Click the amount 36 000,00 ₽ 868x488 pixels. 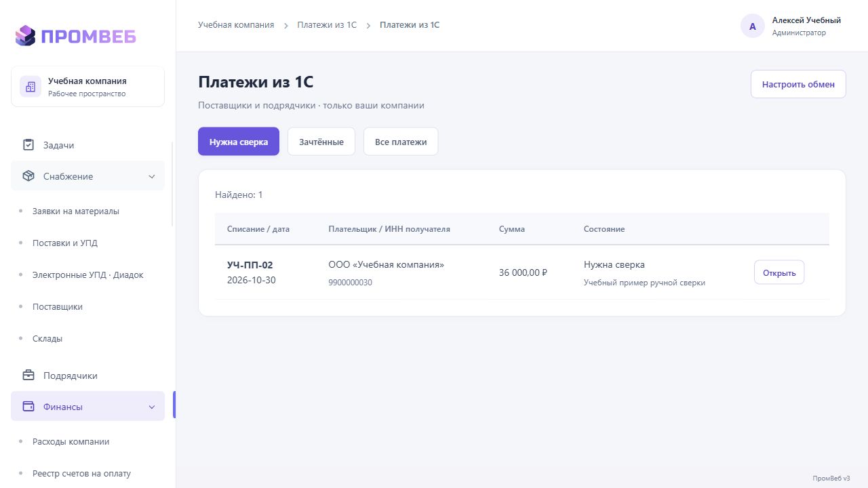pos(523,272)
